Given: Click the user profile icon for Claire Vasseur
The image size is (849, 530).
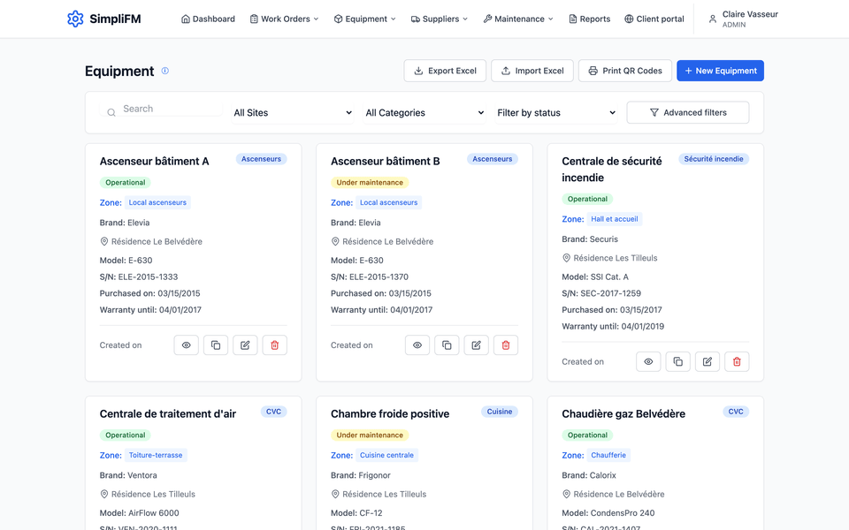Looking at the screenshot, I should coord(713,19).
